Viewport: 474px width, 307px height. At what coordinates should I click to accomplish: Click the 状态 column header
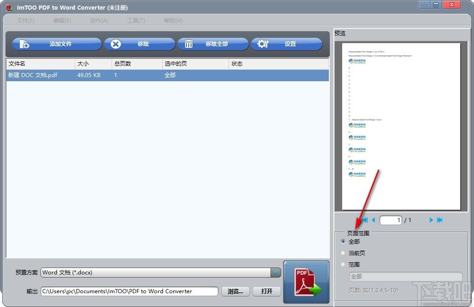[279, 64]
